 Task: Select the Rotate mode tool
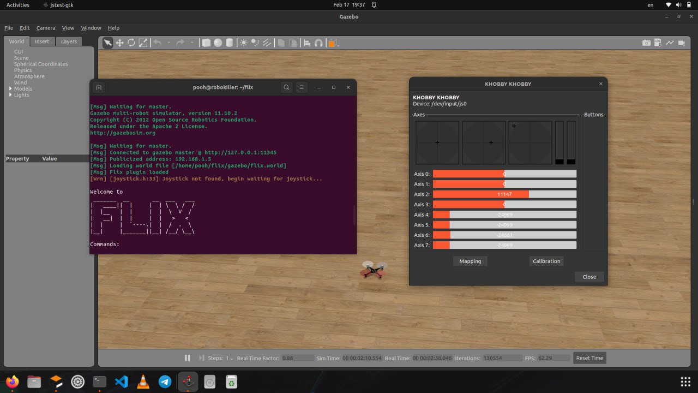click(131, 43)
